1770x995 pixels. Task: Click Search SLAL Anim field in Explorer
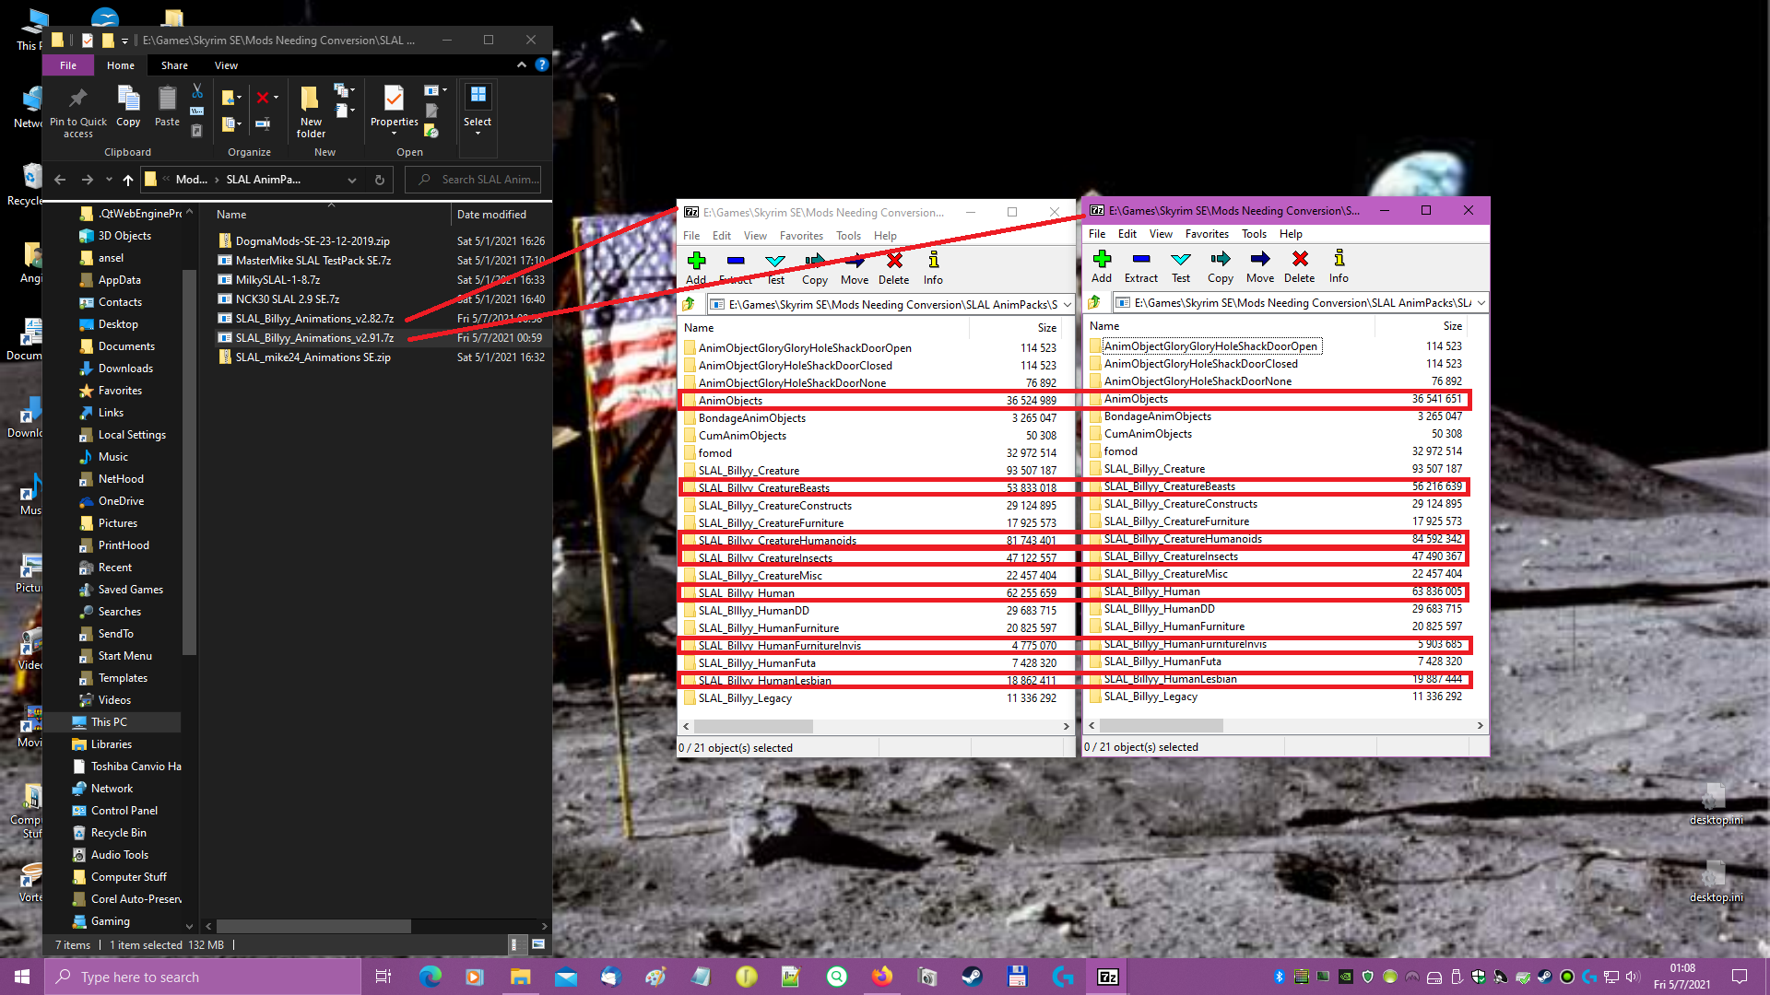pyautogui.click(x=473, y=180)
